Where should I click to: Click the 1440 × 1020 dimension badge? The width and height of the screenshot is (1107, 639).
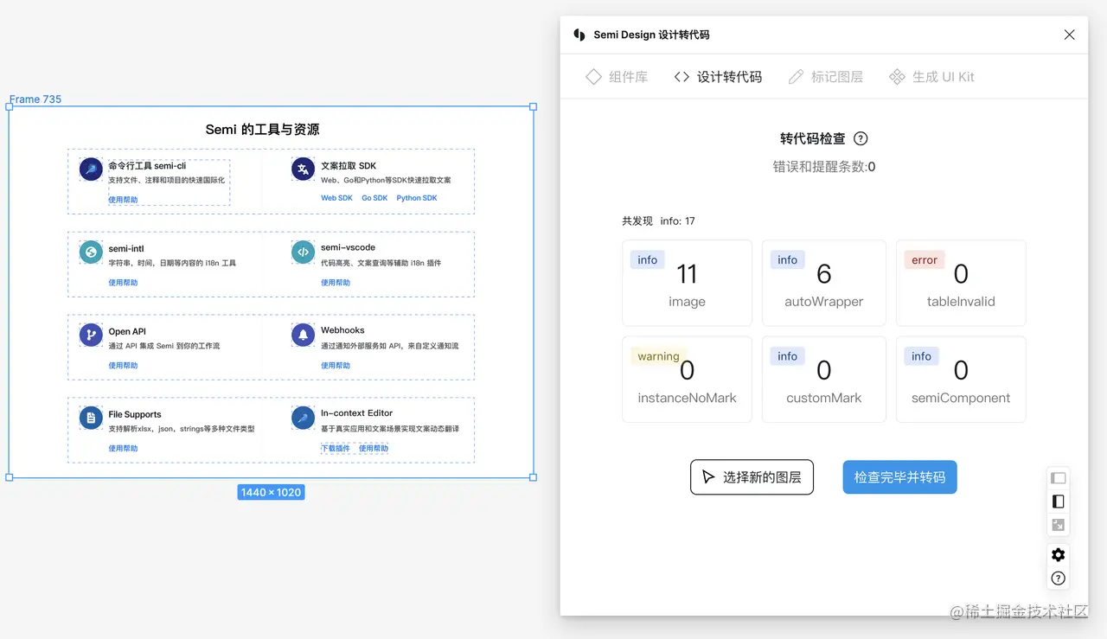pyautogui.click(x=271, y=492)
